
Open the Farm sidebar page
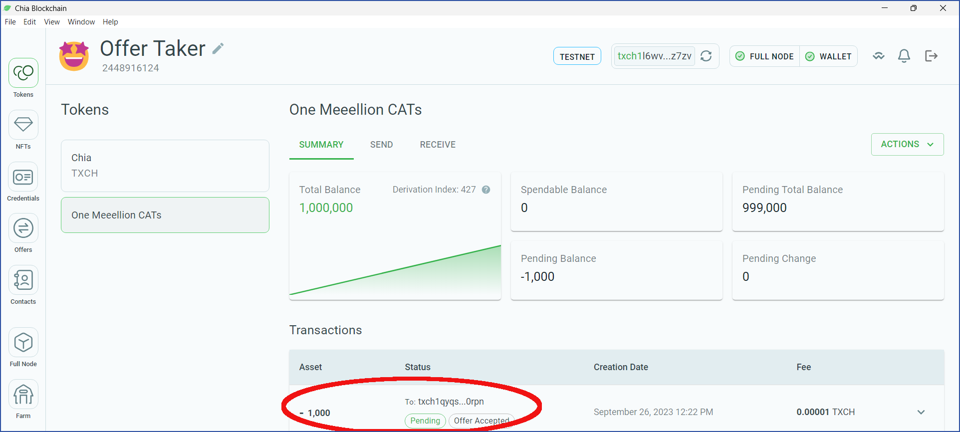23,399
